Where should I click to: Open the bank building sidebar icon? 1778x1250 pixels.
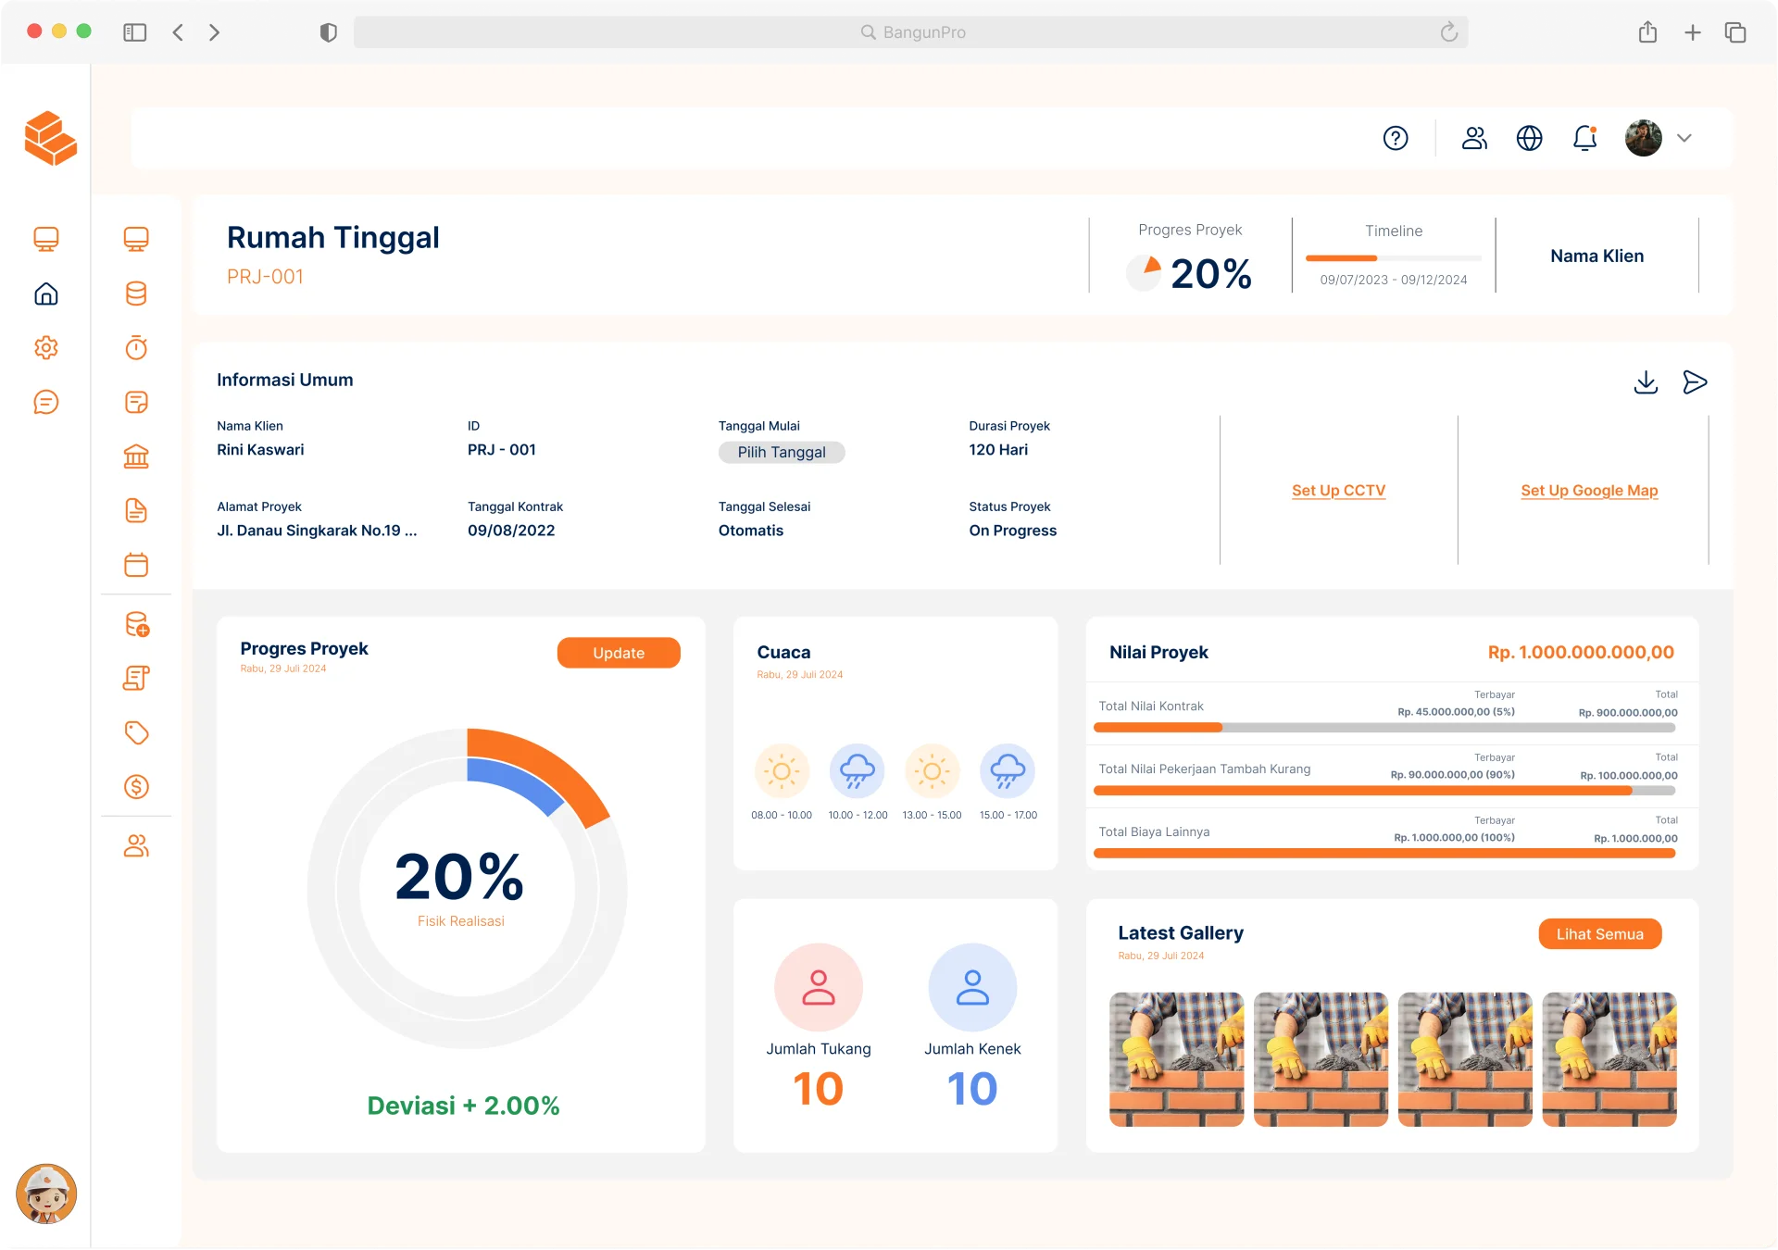(x=136, y=456)
